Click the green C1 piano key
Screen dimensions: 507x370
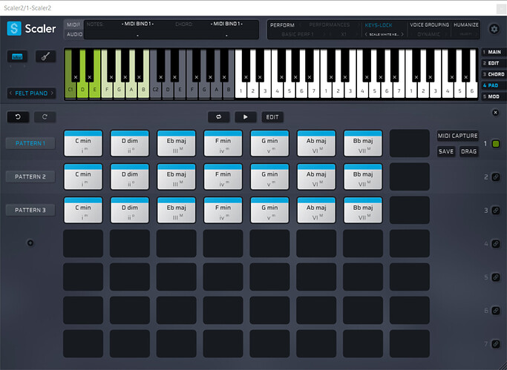[69, 90]
